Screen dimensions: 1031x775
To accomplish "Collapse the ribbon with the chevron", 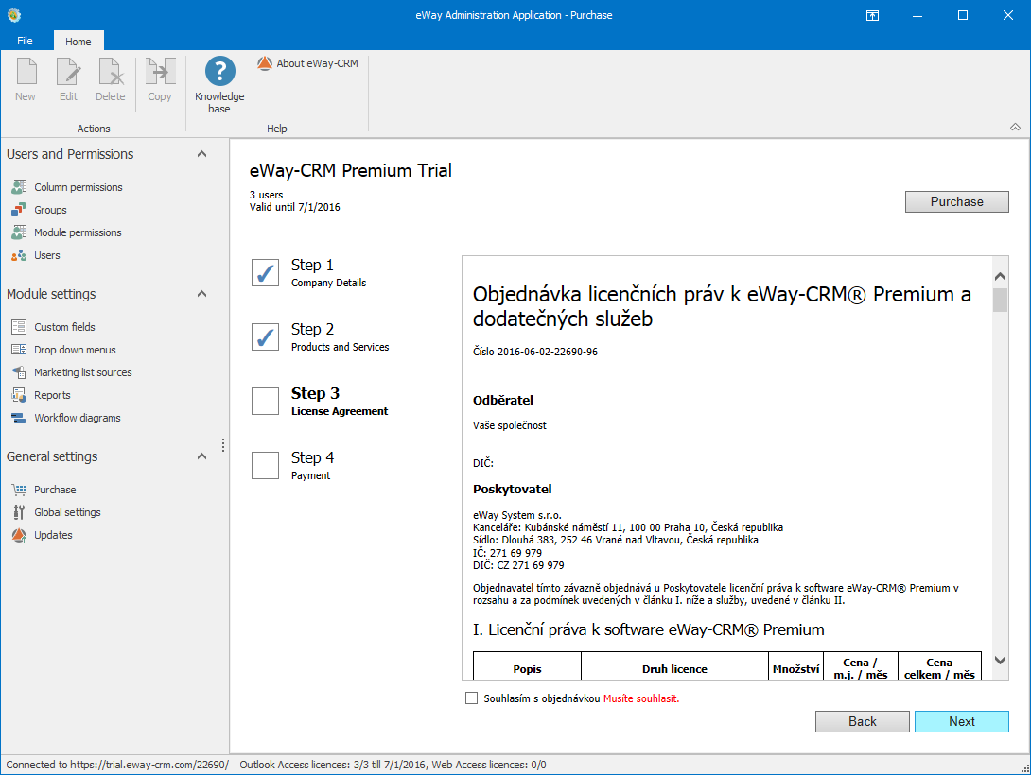I will tap(1015, 128).
